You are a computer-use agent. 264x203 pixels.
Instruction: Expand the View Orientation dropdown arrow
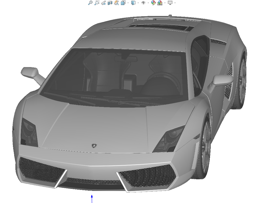click(x=128, y=3)
